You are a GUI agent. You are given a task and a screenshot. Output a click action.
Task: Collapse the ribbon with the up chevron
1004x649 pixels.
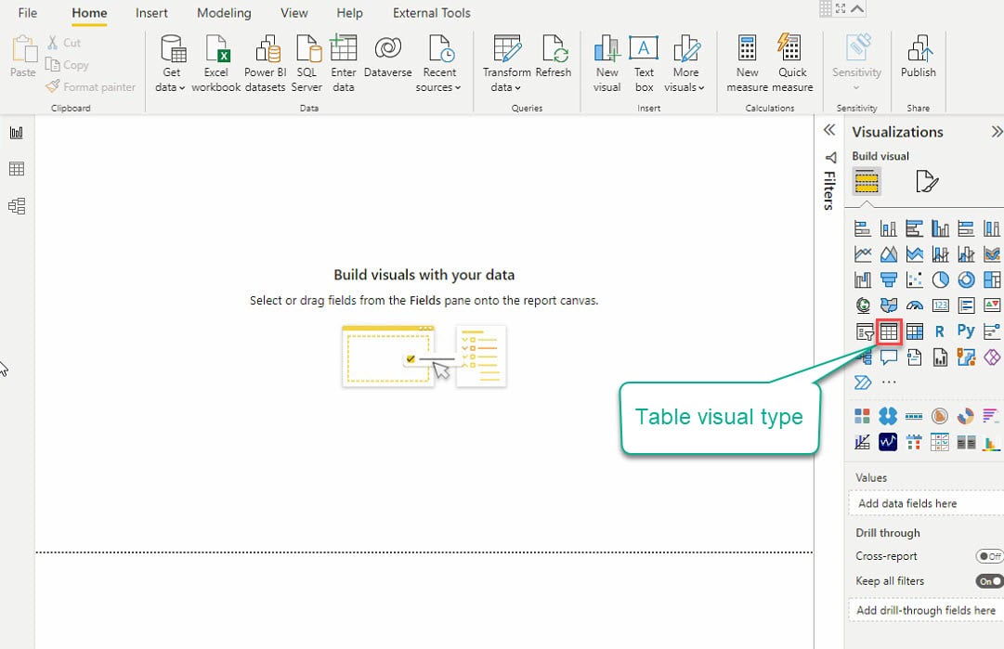coord(857,8)
